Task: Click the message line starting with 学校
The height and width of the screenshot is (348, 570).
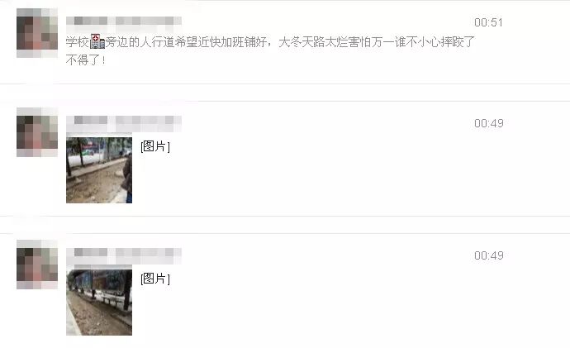Action: coord(270,42)
